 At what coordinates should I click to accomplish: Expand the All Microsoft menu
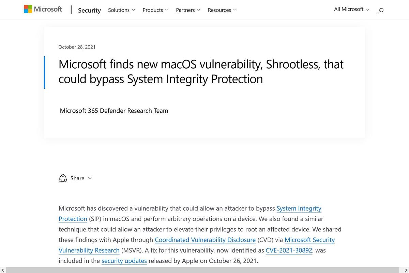(x=351, y=9)
